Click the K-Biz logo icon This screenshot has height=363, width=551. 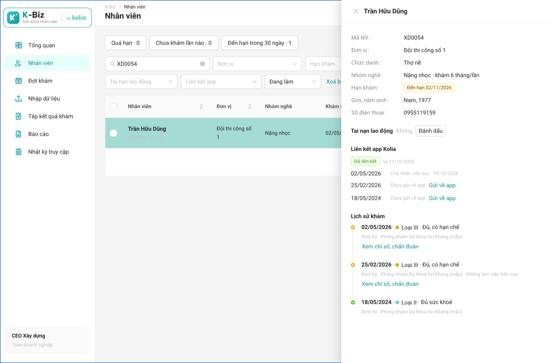pos(13,18)
